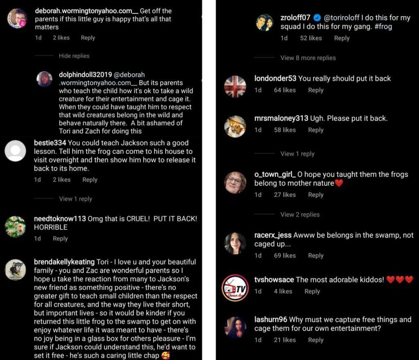Open deborah.wormingtonyahoo.com__ profile picture
The image size is (419, 360).
point(17,18)
